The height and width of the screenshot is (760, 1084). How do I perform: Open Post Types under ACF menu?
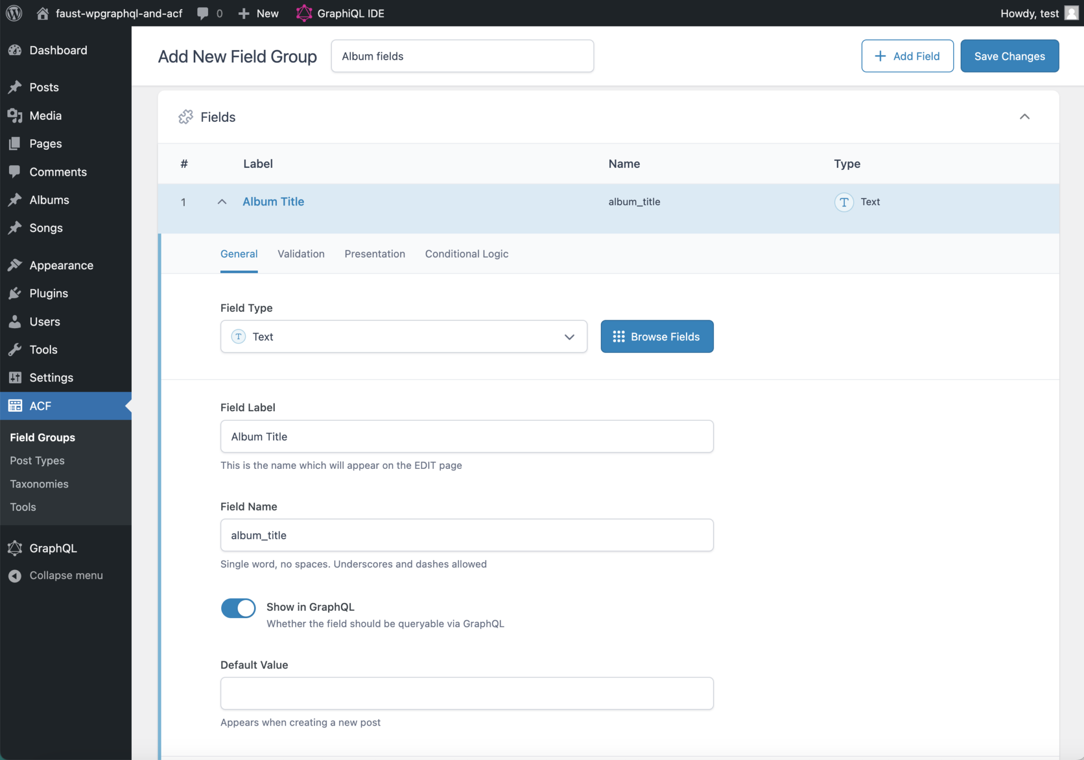coord(37,460)
